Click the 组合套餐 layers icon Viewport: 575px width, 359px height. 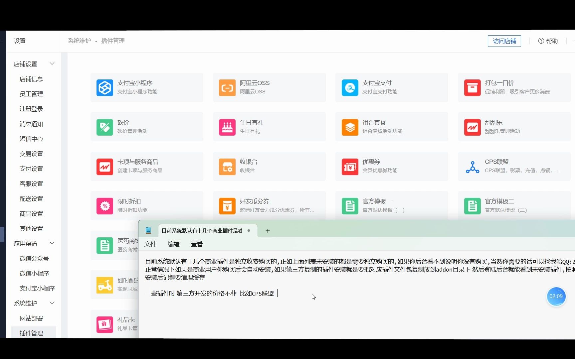(x=350, y=127)
